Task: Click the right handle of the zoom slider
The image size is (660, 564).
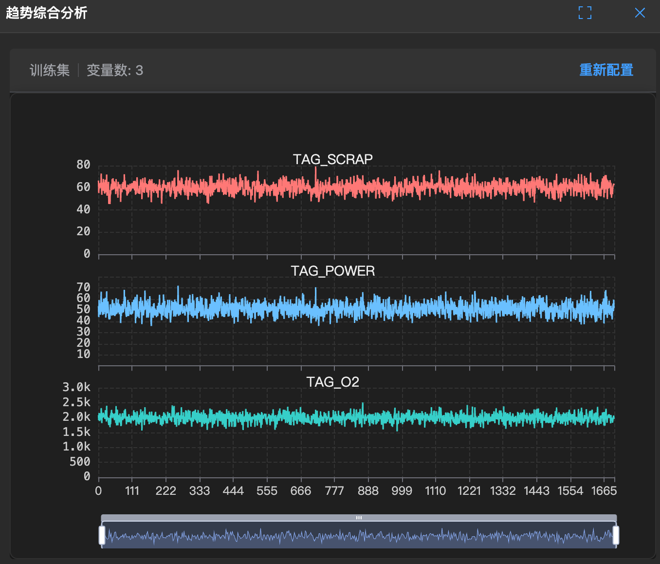Action: [x=616, y=535]
